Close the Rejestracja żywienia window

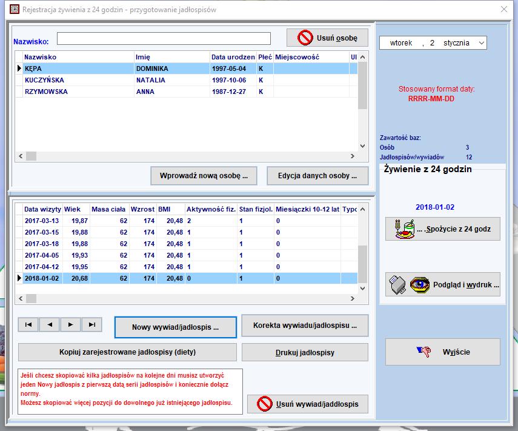[504, 9]
